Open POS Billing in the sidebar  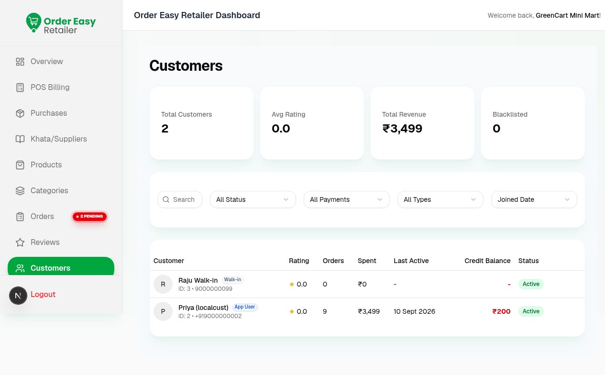(x=61, y=88)
